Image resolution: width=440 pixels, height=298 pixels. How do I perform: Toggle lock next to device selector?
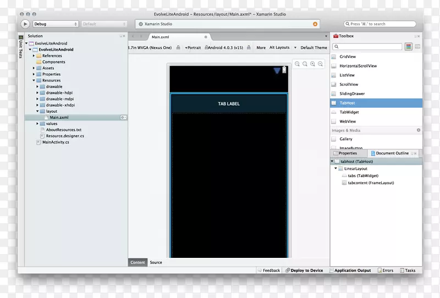pos(178,47)
